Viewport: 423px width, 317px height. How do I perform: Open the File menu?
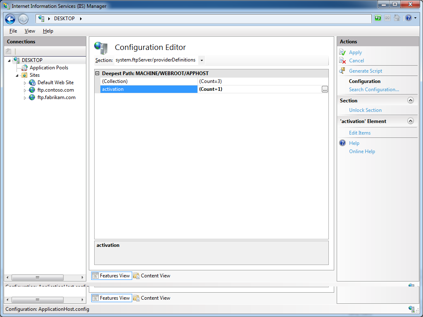[x=13, y=31]
